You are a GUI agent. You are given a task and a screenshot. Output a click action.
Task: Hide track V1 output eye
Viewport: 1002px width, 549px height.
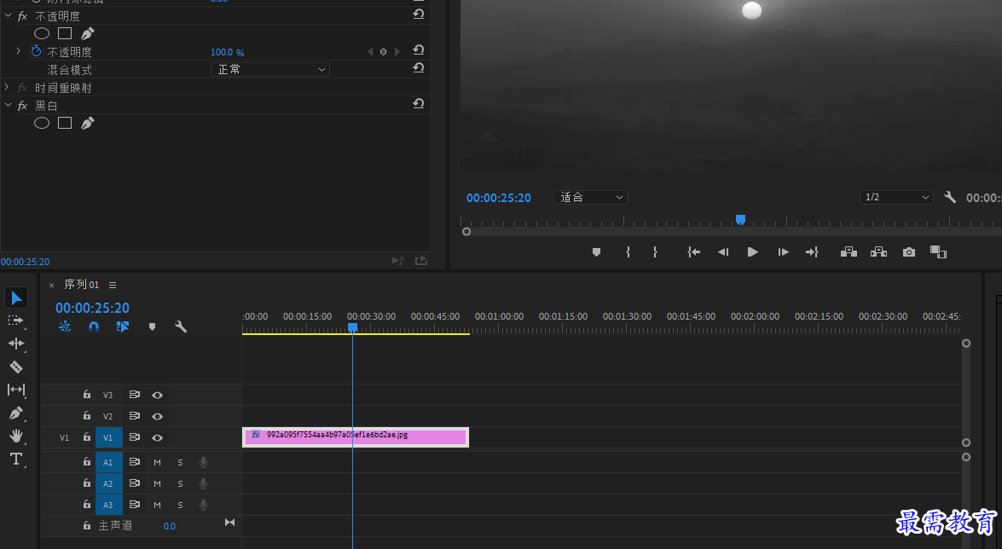[157, 438]
